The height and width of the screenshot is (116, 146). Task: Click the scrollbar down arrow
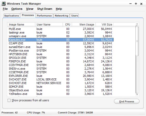pos(137,95)
